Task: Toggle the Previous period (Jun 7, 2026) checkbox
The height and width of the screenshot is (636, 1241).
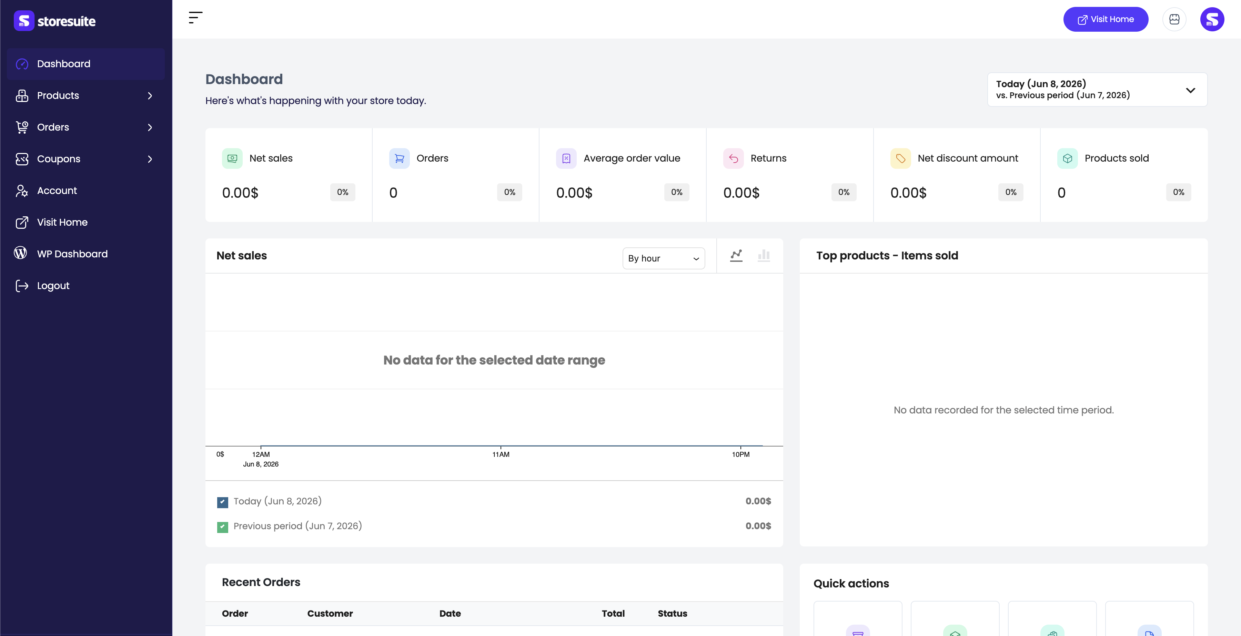Action: [223, 527]
